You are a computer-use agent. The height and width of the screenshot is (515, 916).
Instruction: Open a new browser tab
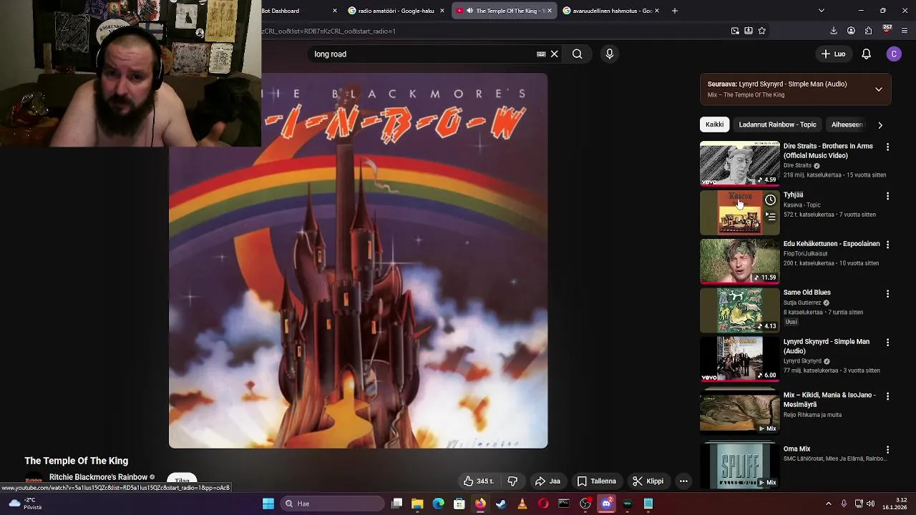point(674,11)
